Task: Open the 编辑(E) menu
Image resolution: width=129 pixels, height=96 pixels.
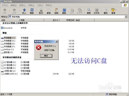Action: coord(14,5)
